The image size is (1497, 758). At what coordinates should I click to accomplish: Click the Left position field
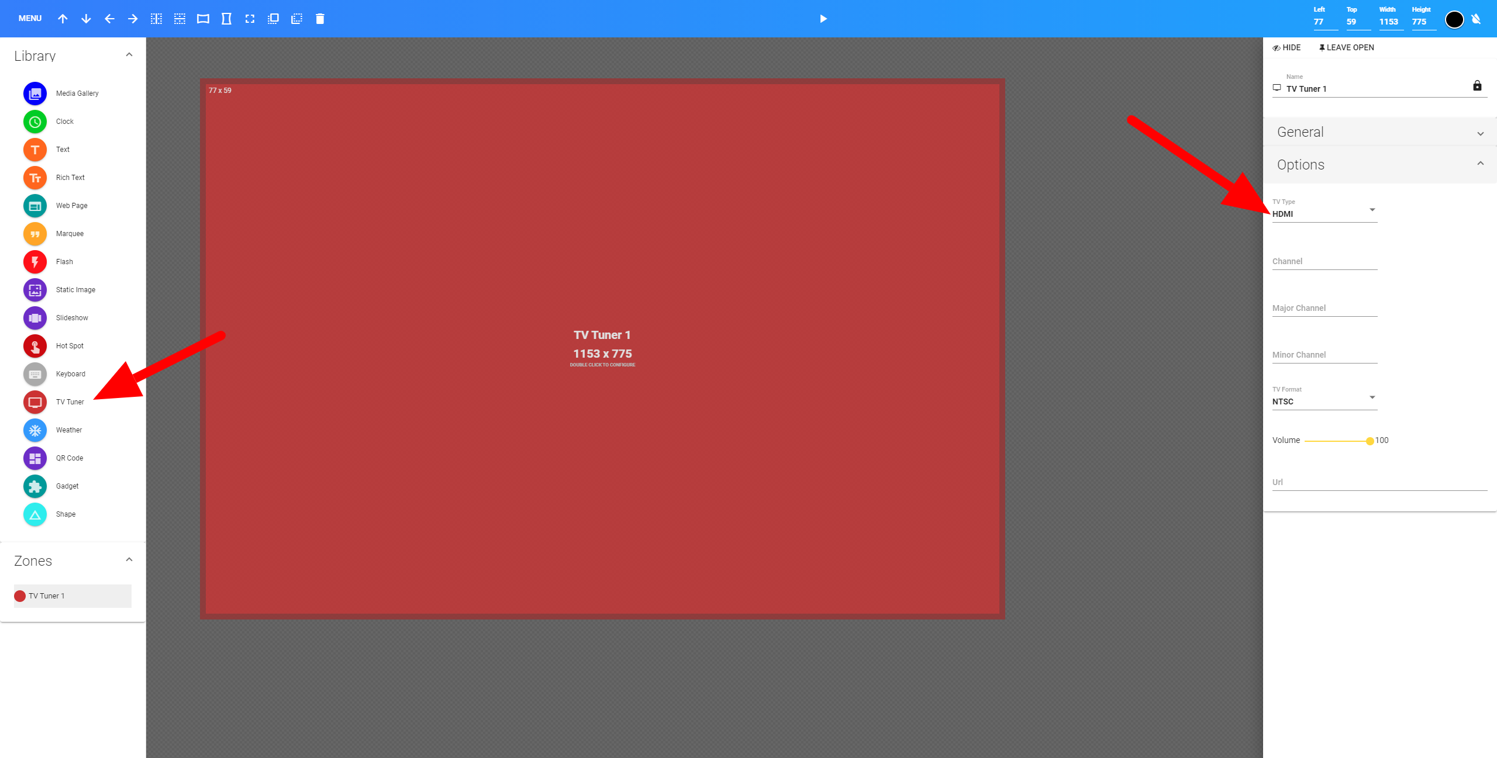point(1325,22)
